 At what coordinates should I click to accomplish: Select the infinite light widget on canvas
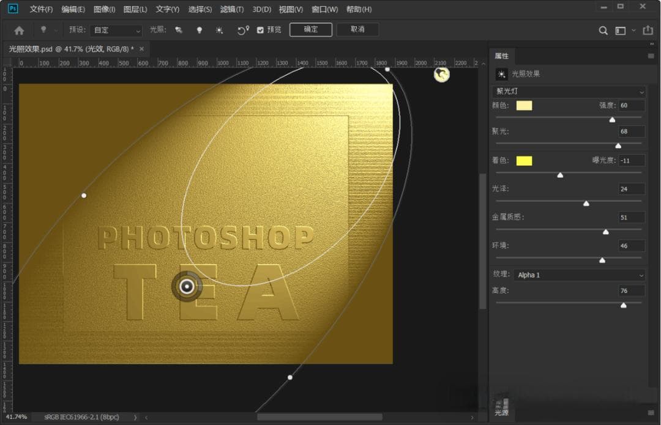point(442,75)
